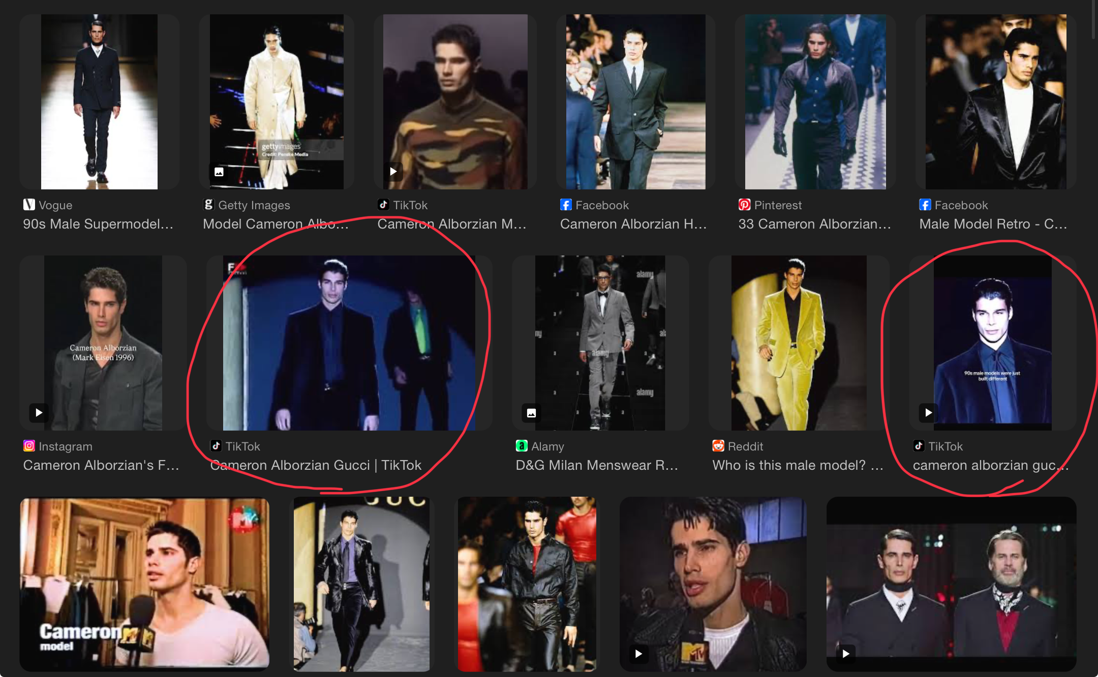Click the Pinterest source icon
This screenshot has height=677, width=1098.
click(744, 205)
